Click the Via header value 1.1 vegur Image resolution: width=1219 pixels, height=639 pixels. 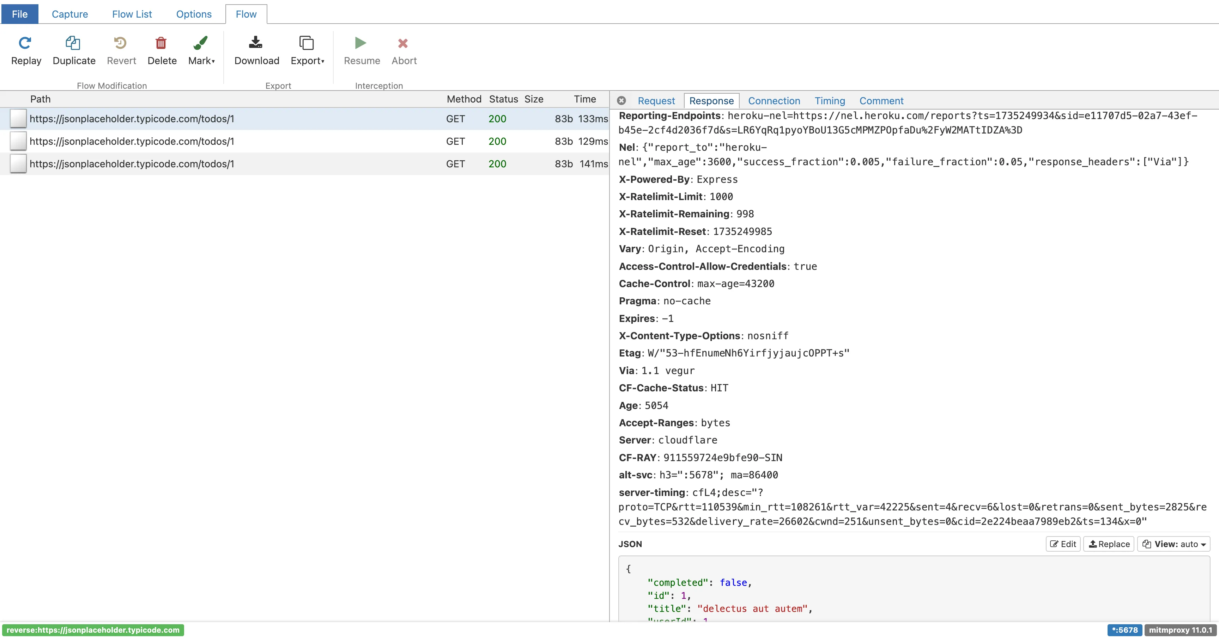[668, 371]
